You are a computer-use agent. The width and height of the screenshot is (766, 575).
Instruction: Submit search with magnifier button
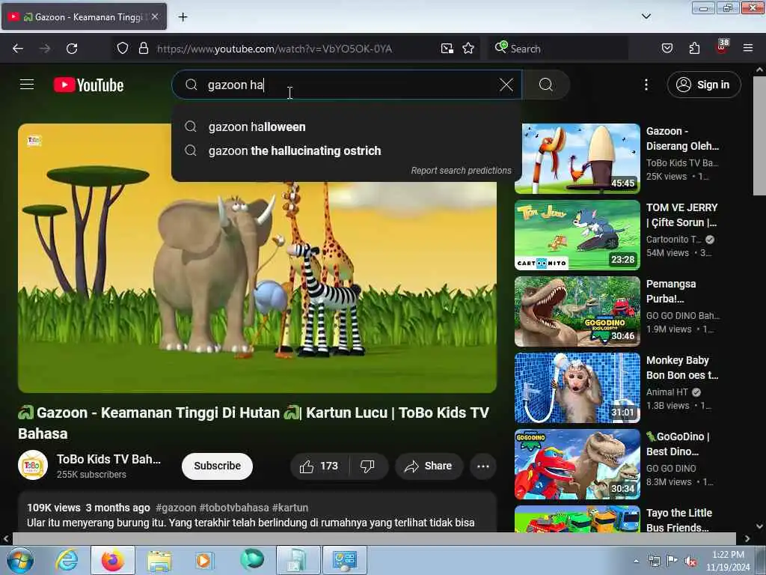coord(545,85)
